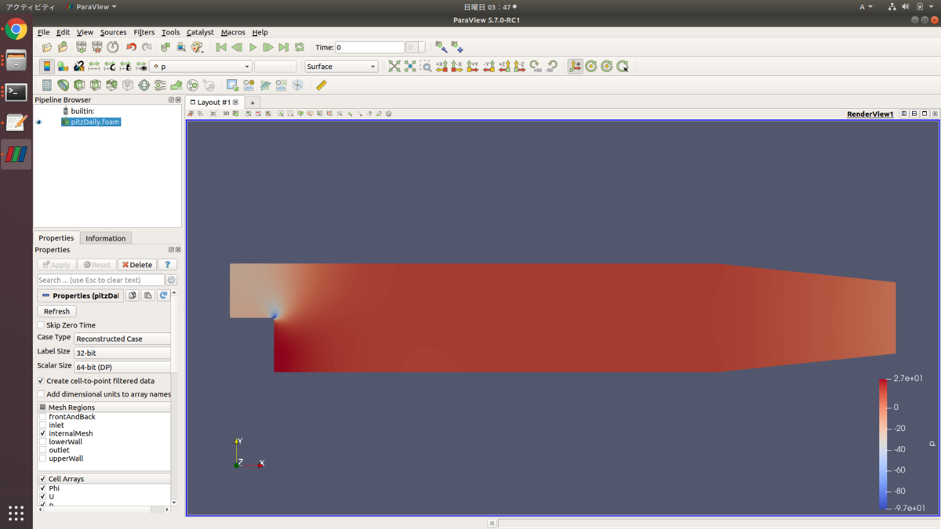Viewport: 941px width, 529px height.
Task: Click the properties search field
Action: point(100,280)
